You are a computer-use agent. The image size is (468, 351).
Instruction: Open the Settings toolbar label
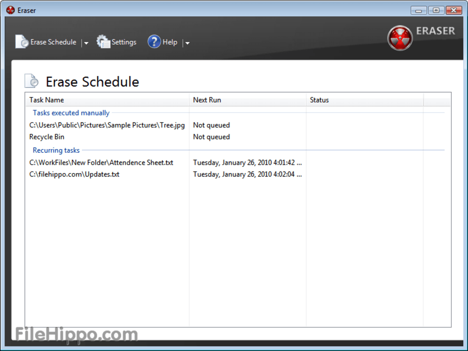[x=124, y=42]
